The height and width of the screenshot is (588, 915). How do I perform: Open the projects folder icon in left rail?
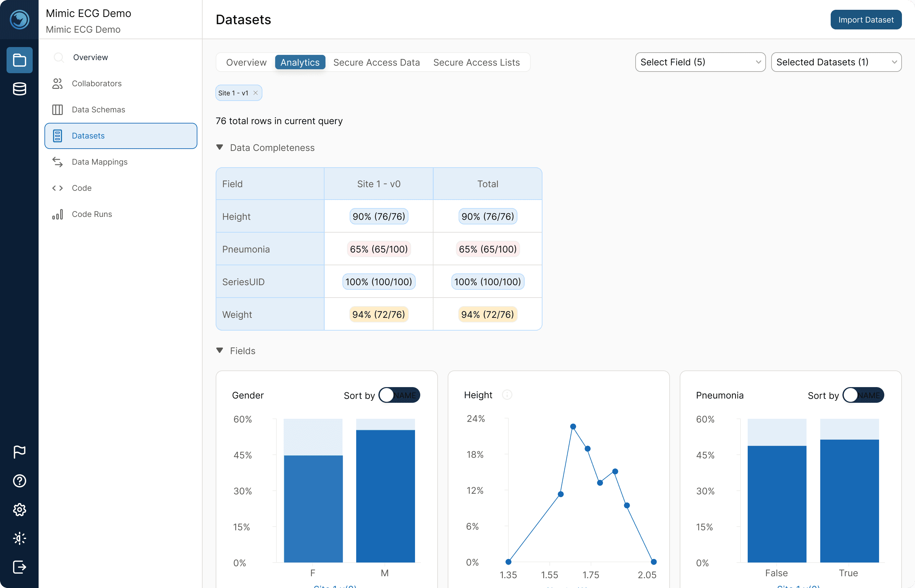[20, 60]
